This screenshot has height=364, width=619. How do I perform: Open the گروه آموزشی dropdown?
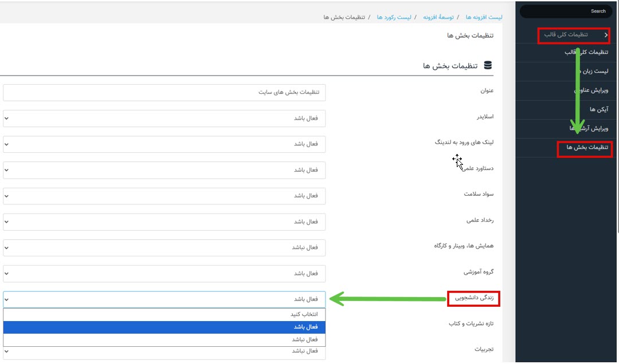tap(164, 274)
